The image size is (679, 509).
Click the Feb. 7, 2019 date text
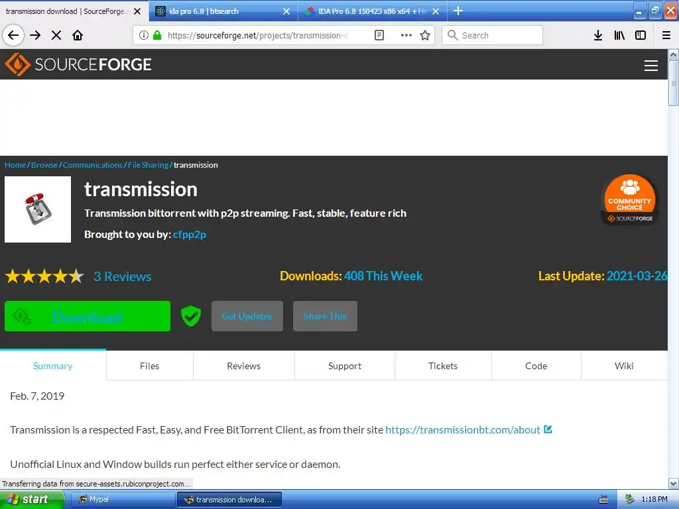pyautogui.click(x=37, y=396)
